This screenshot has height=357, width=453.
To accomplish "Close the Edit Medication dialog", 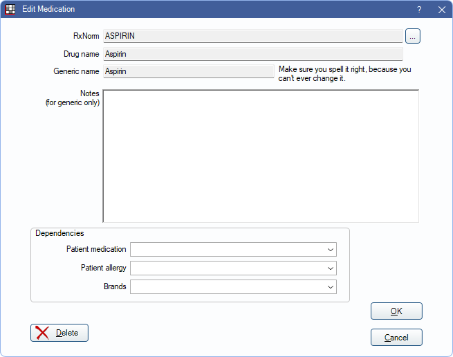I will point(442,10).
